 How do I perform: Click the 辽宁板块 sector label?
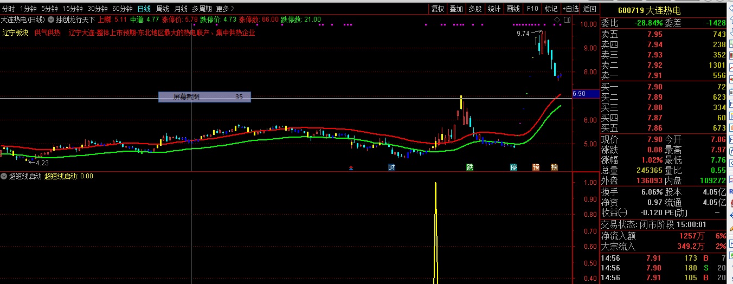[15, 33]
